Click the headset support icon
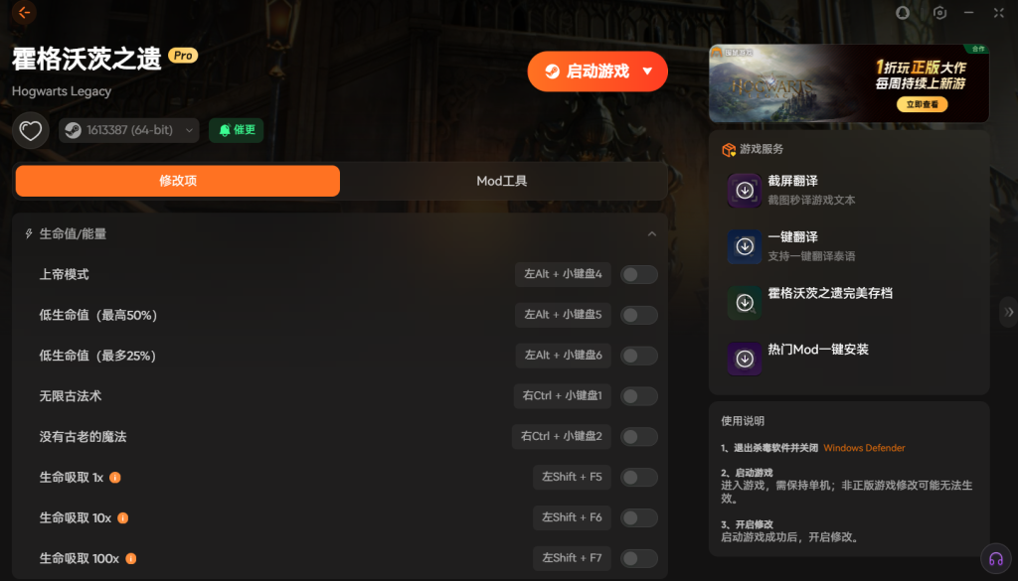 993,557
